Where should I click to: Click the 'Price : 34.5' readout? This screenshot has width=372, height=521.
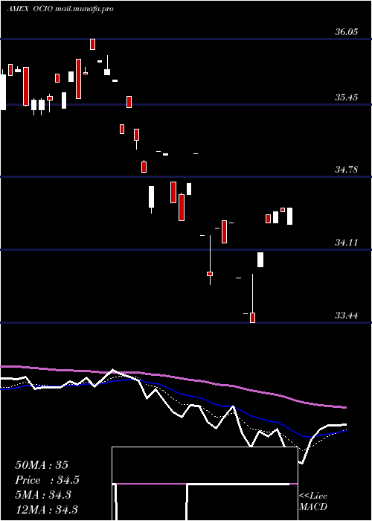coord(47,480)
